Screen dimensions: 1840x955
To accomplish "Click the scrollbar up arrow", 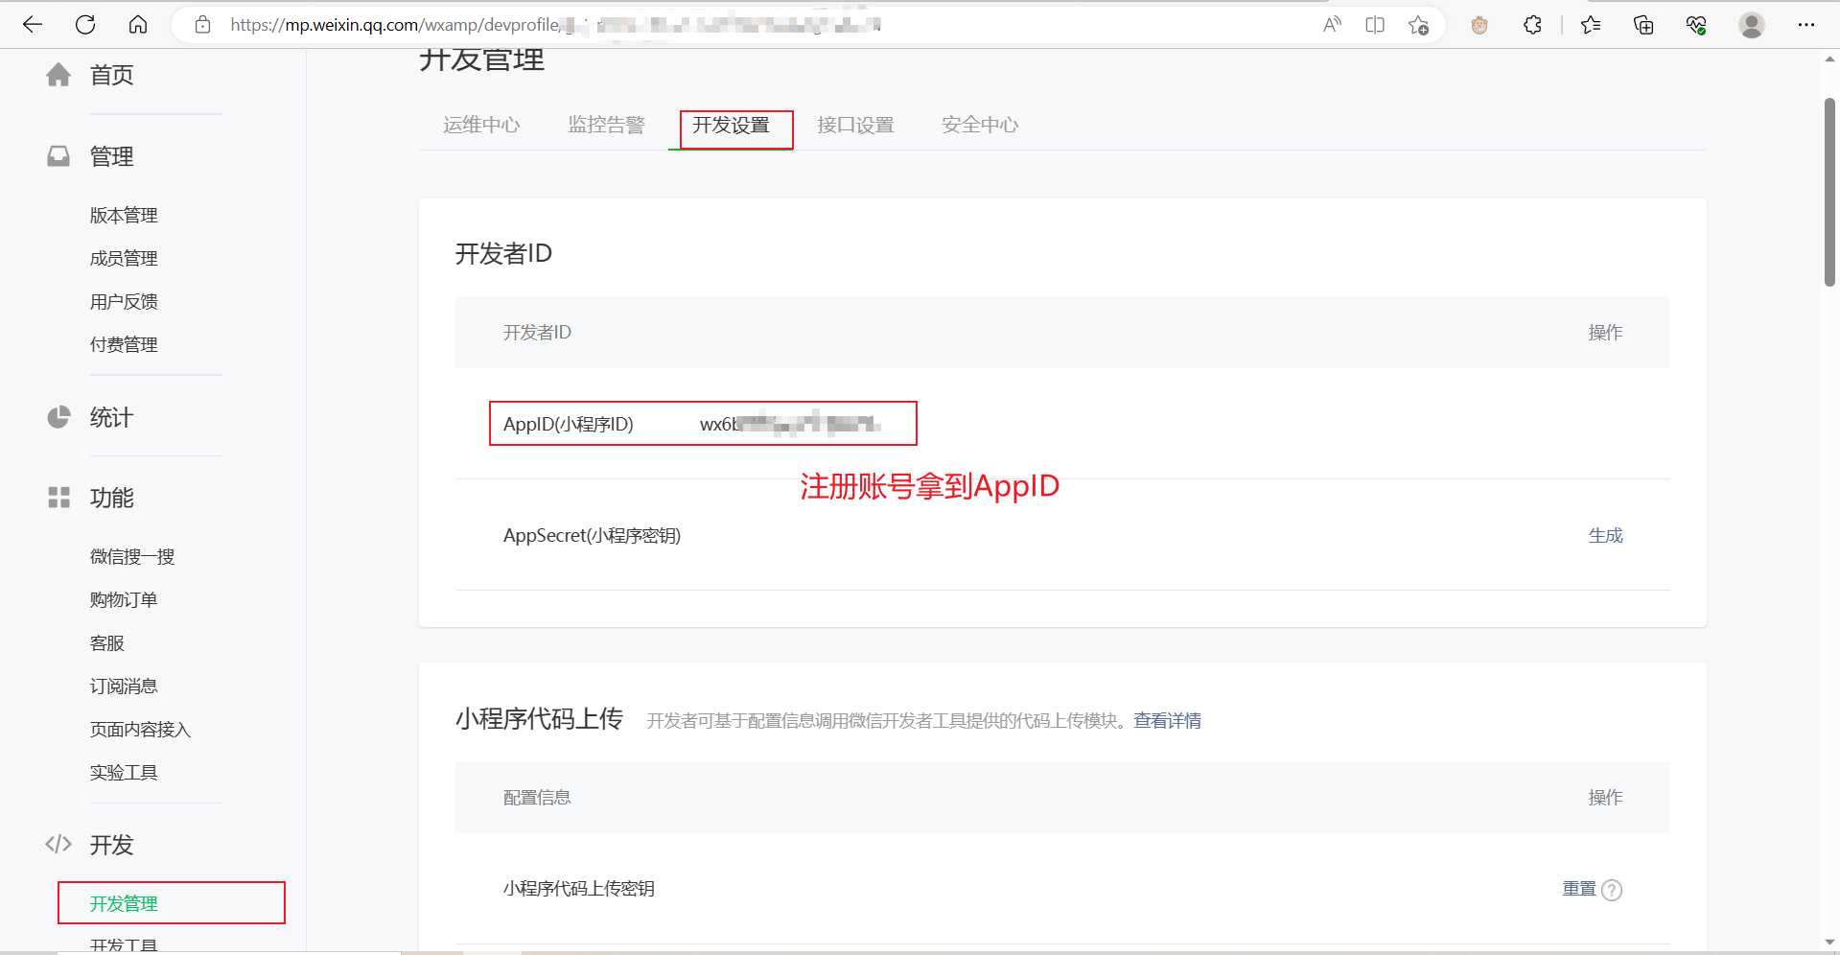I will coord(1829,59).
